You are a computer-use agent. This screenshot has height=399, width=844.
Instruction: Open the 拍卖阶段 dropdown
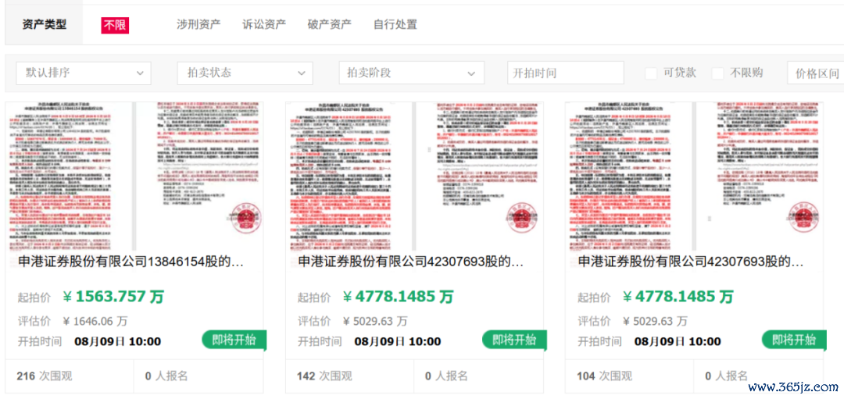click(412, 73)
